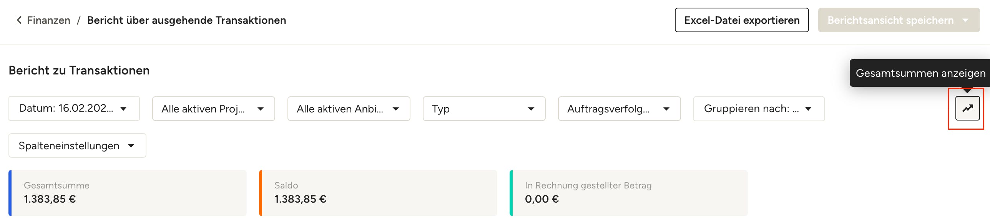Viewport: 990px width, 218px height.
Task: Expand the Alle aktiven Projekte filter
Action: pos(213,109)
